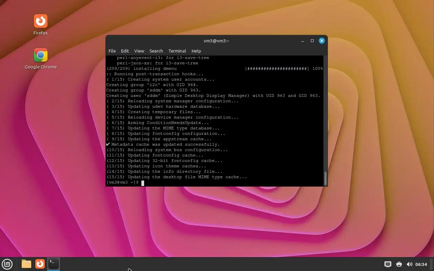
Task: Click "Creating user 'sddm' (Simple Desktop Display Manager)" line
Action: pos(213,96)
